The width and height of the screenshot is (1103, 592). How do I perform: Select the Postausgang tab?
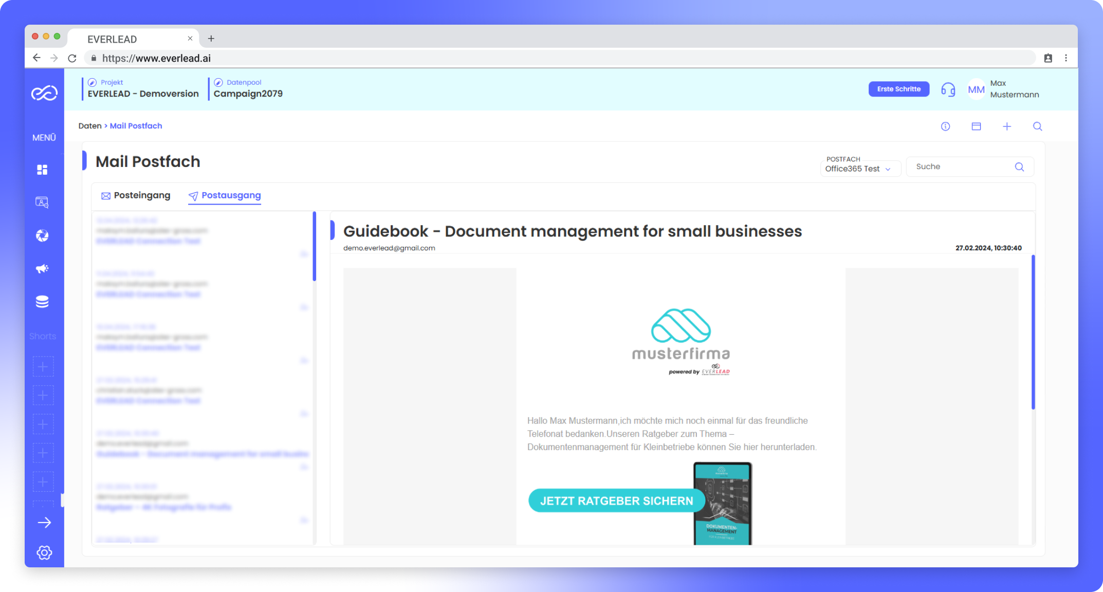pyautogui.click(x=225, y=195)
